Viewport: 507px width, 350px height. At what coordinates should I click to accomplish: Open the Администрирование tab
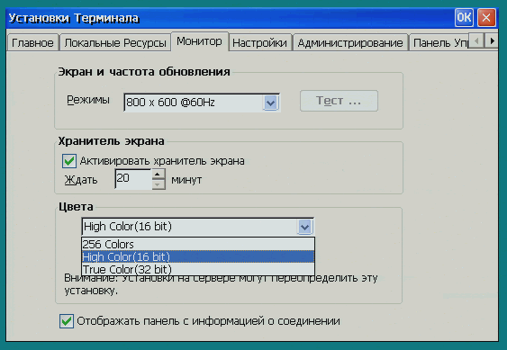(x=350, y=42)
